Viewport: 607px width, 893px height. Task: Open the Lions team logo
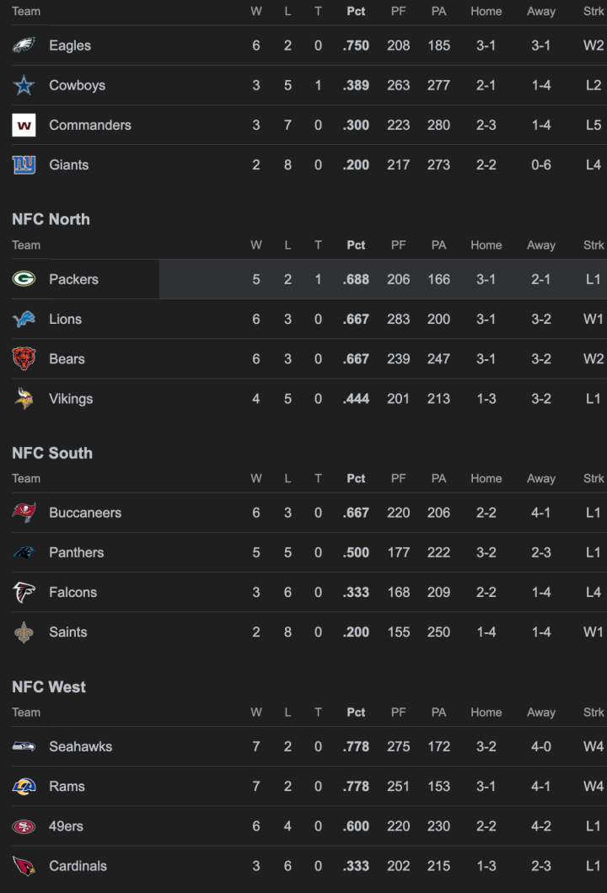24,319
